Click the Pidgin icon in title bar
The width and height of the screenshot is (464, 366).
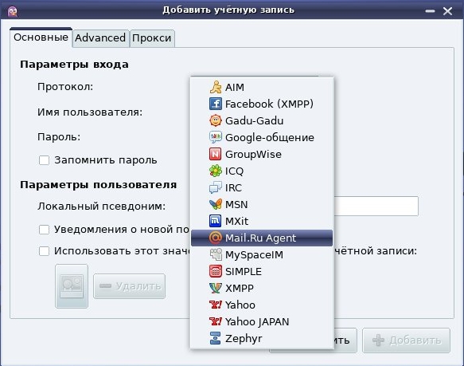pyautogui.click(x=13, y=11)
